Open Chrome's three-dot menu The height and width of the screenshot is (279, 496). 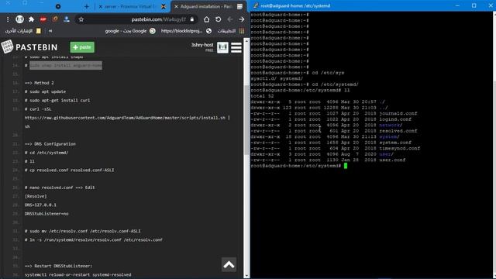pyautogui.click(x=8, y=19)
